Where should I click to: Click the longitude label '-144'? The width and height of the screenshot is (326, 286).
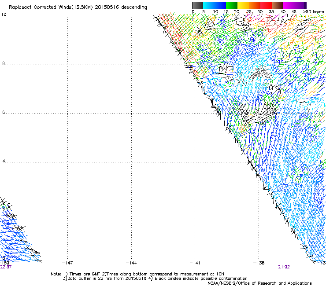coord(131,263)
